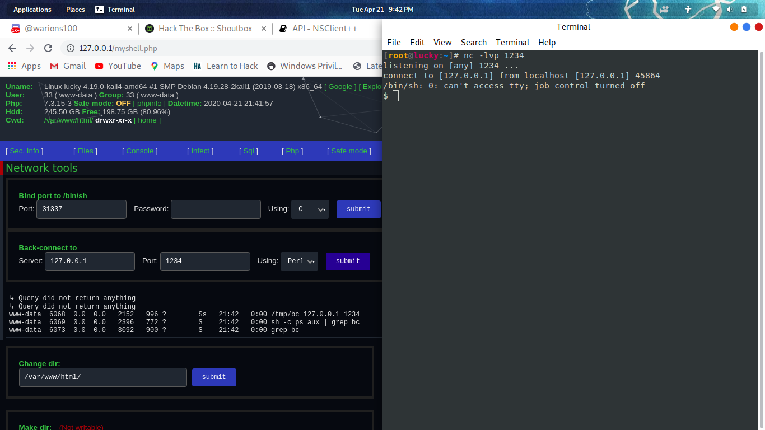Screen dimensions: 765x430
Task: Click the back-connect Port field 1234
Action: click(205, 261)
